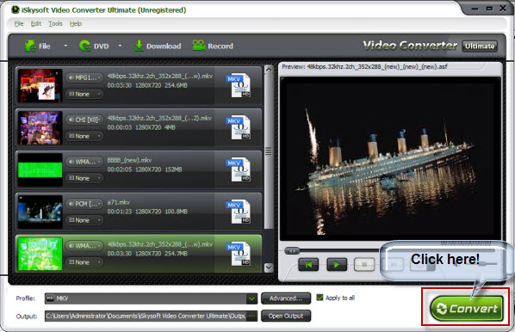515x332 pixels.
Task: Stop the preview playback
Action: tap(364, 264)
